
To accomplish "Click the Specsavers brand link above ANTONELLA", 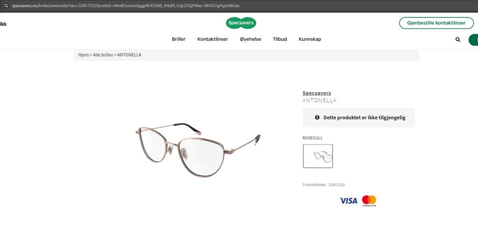I will [317, 93].
